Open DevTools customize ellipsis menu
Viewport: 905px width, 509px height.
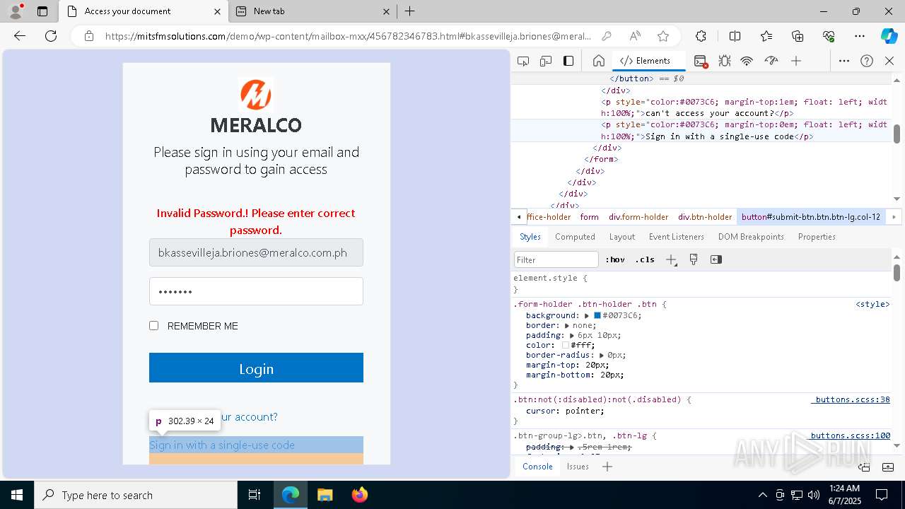point(844,61)
